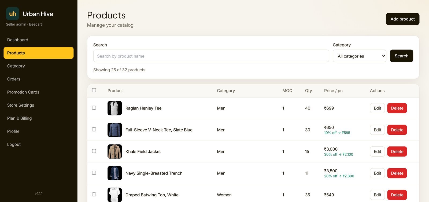Delete the Draped Batwing Top product
This screenshot has height=202, width=429.
[397, 195]
